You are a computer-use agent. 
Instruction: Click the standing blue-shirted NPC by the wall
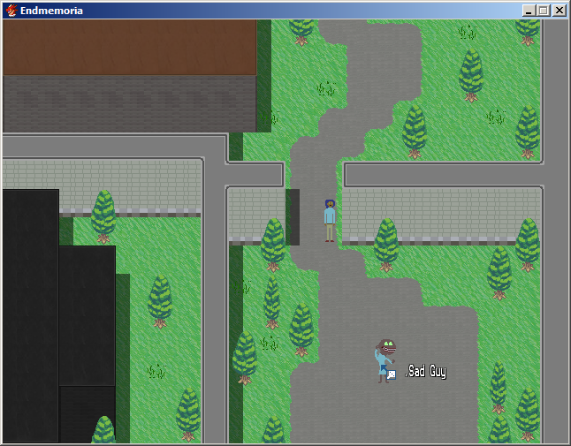[330, 219]
